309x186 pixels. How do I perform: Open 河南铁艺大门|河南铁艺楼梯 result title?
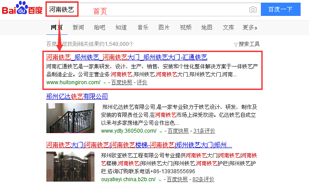(x=139, y=145)
